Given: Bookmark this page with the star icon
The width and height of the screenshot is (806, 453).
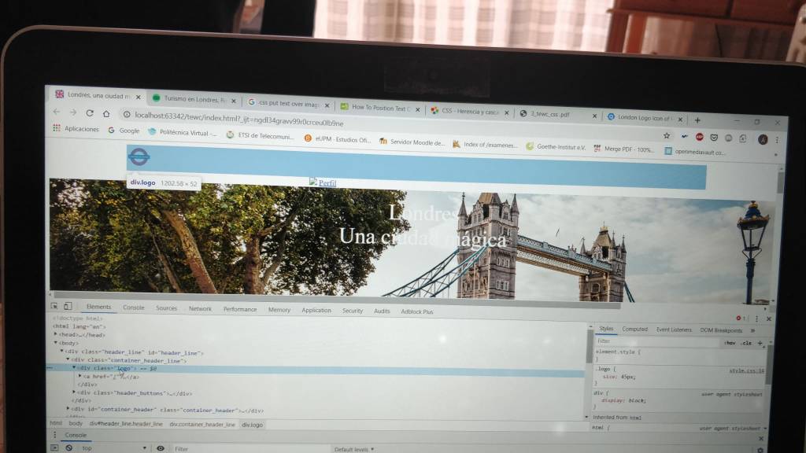Looking at the screenshot, I should (x=667, y=135).
